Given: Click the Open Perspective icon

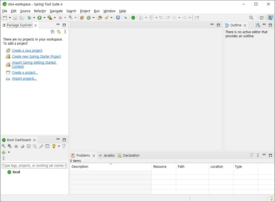Looking at the screenshot, I should click(x=262, y=18).
